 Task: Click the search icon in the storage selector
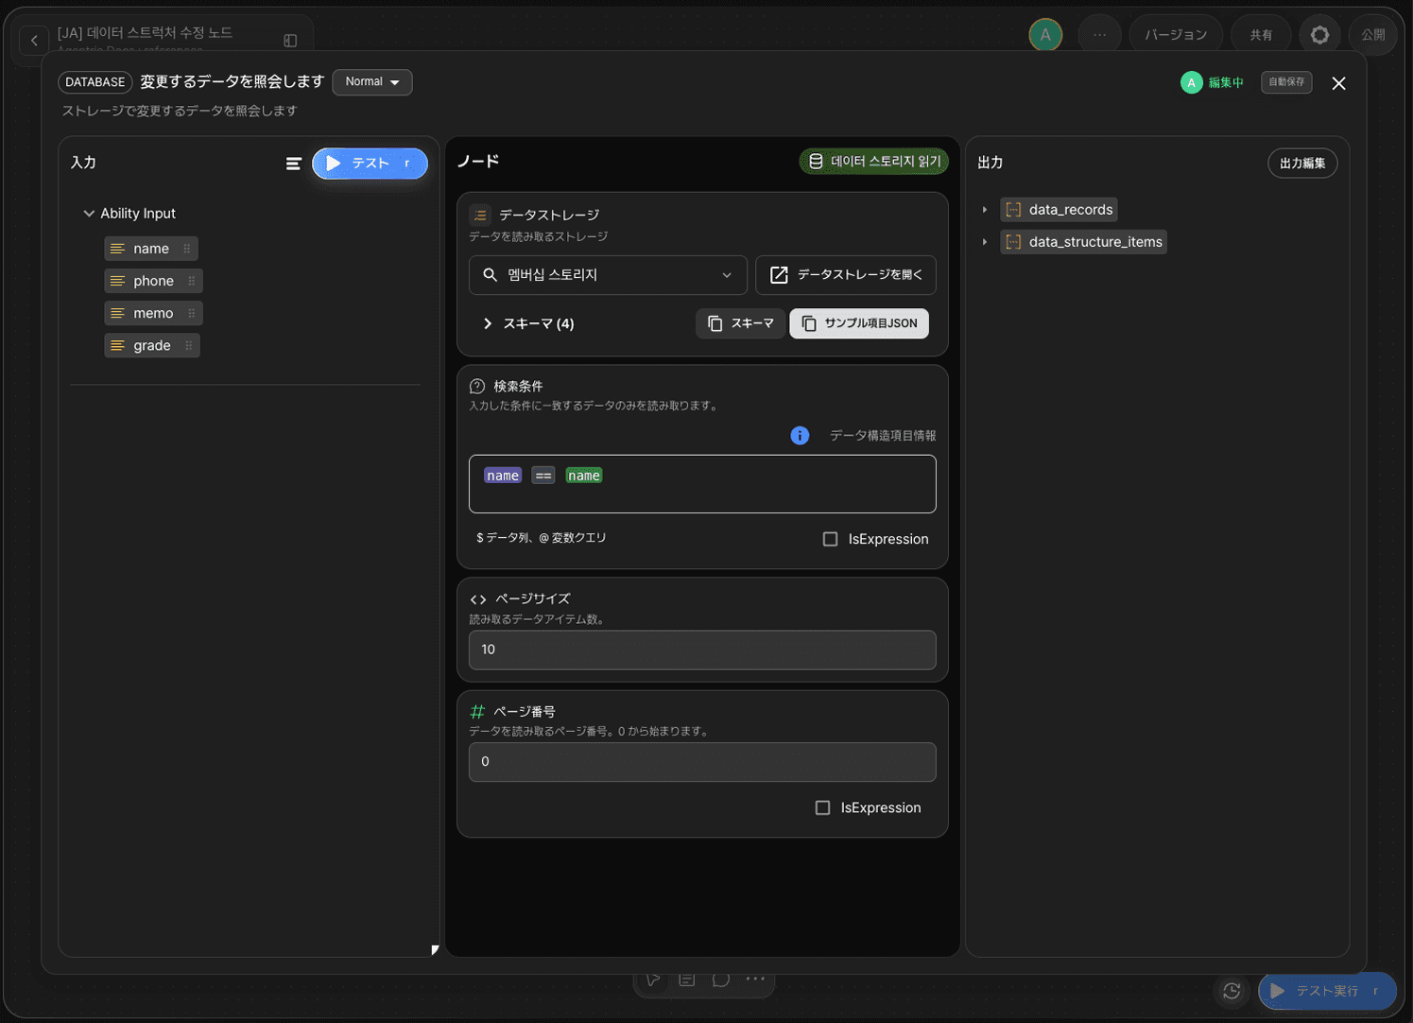(x=490, y=275)
